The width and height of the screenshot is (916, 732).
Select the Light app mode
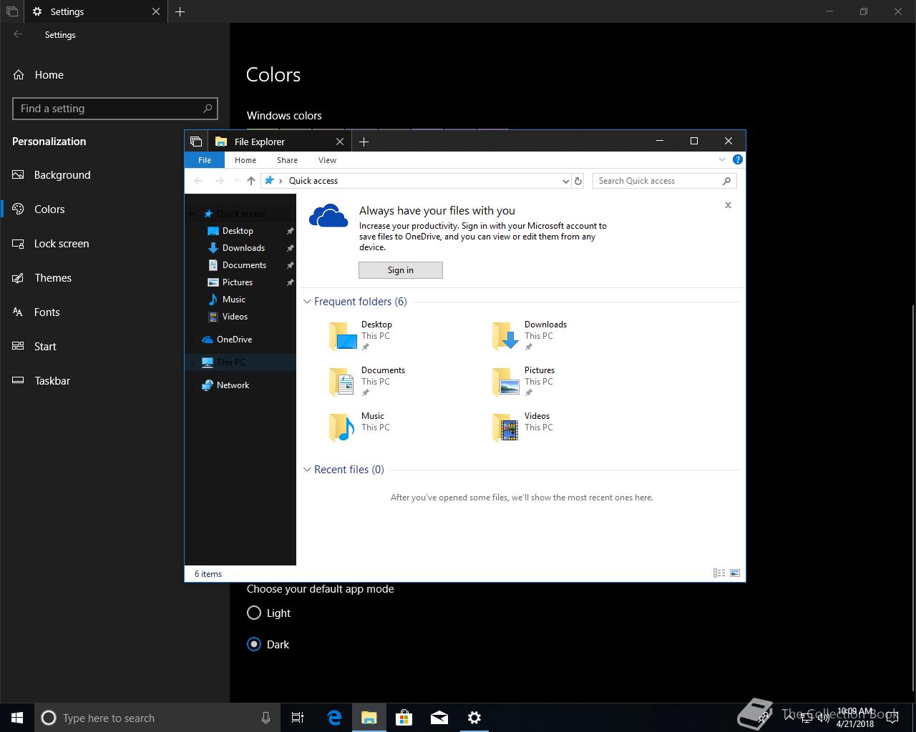(268, 613)
